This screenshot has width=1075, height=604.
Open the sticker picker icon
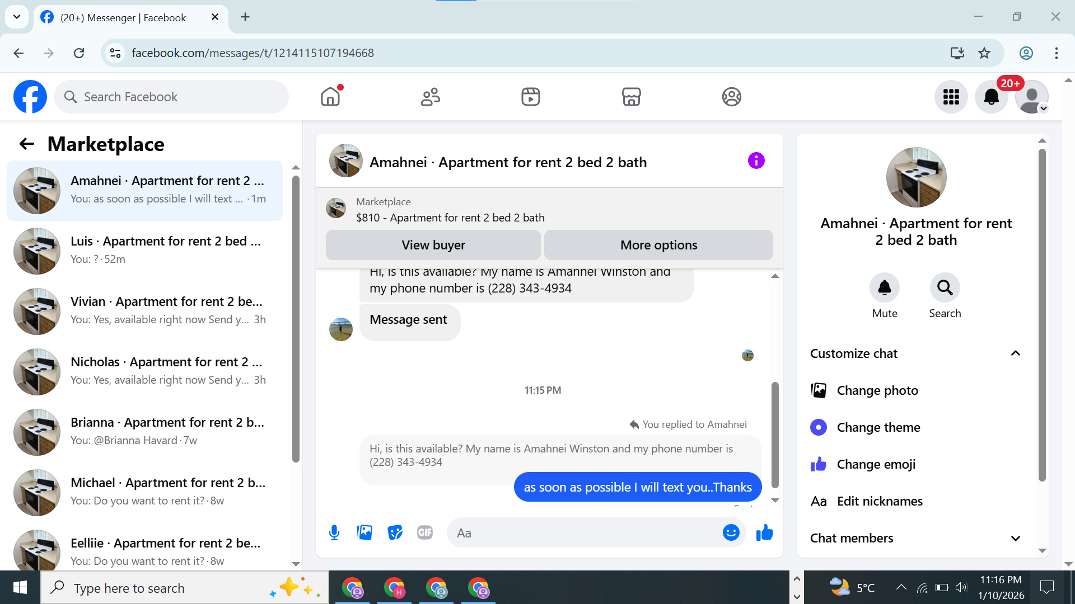click(x=395, y=532)
